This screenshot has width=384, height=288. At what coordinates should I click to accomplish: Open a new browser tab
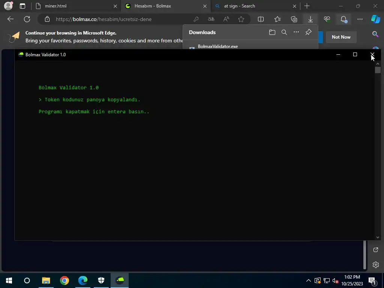(x=307, y=6)
